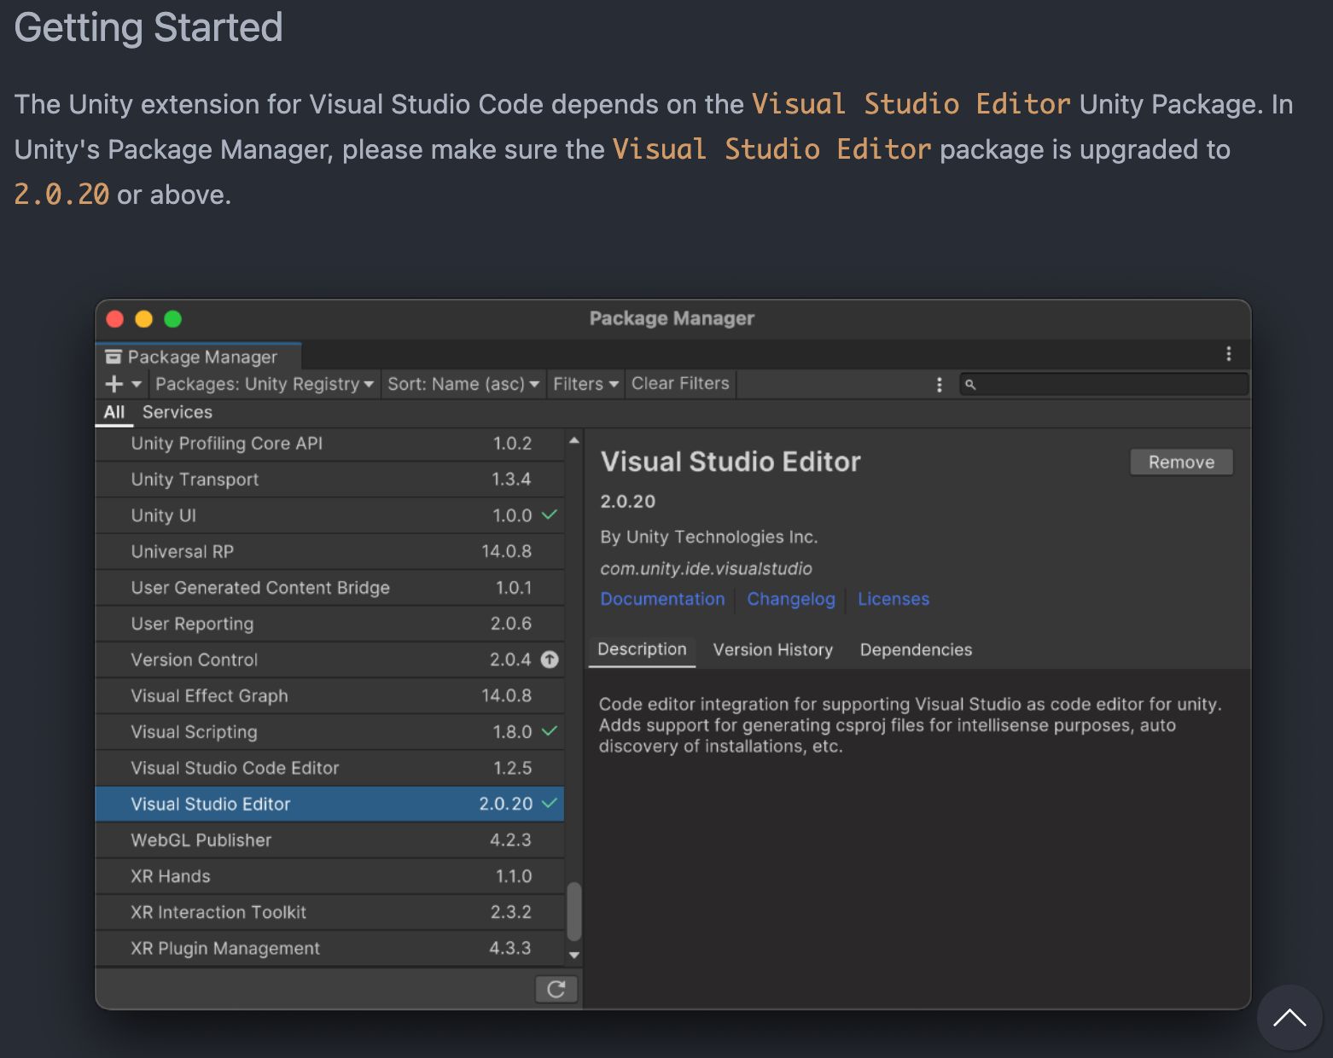Click the Package Manager window tab
Screen dimensions: 1333x1058
(x=199, y=357)
